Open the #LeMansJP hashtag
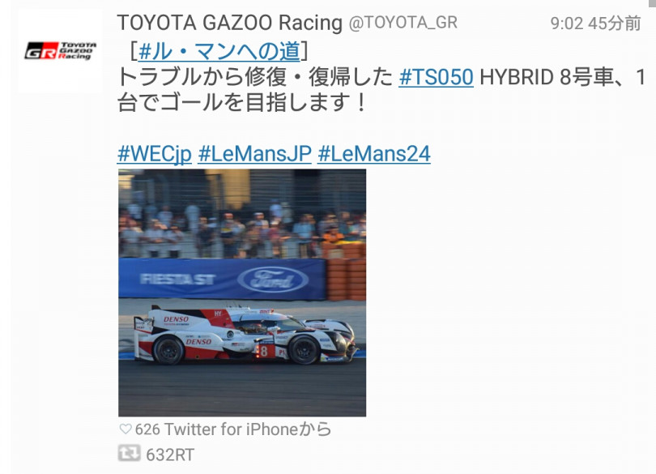This screenshot has width=656, height=474. click(255, 154)
